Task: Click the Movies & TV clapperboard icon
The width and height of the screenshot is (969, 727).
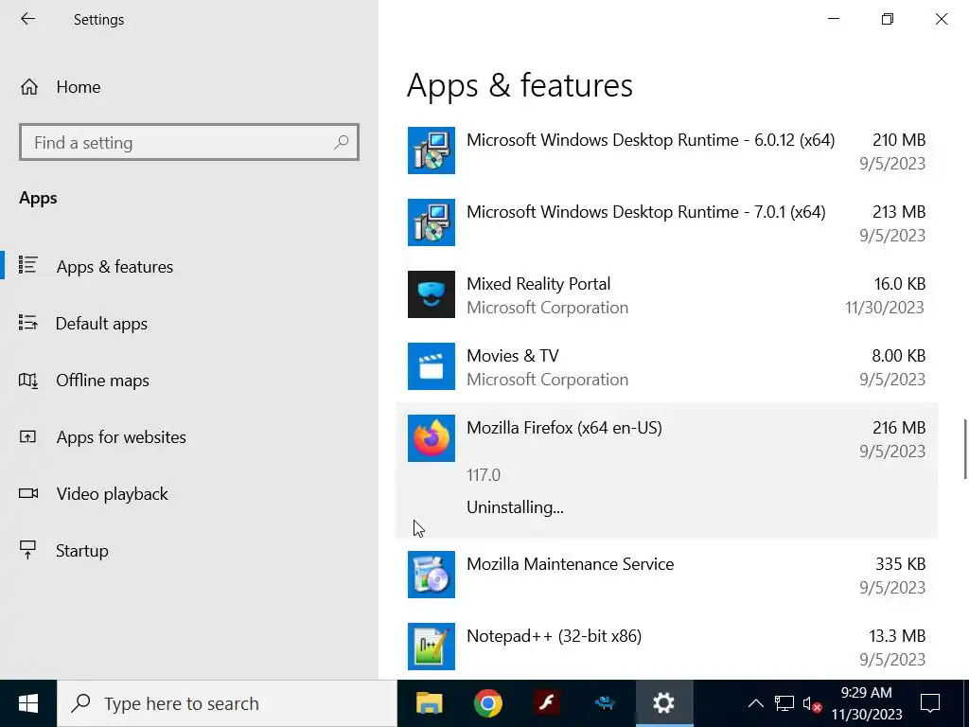Action: coord(432,366)
